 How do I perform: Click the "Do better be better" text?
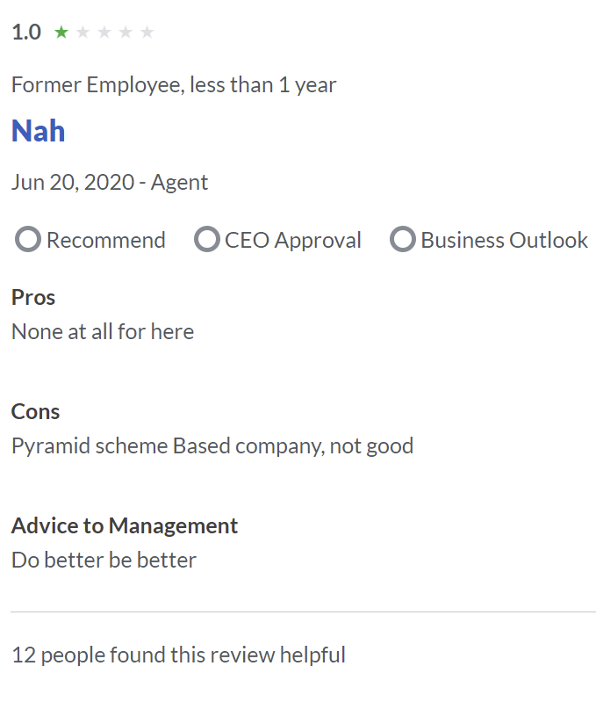pos(104,561)
